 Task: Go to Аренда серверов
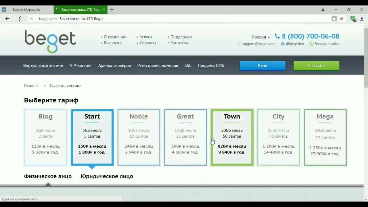[x=114, y=66]
